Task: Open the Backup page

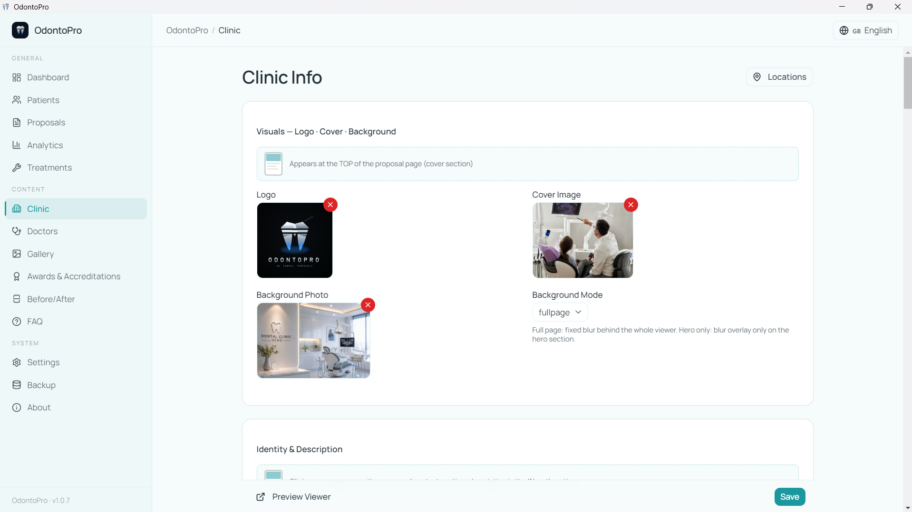Action: (76, 385)
